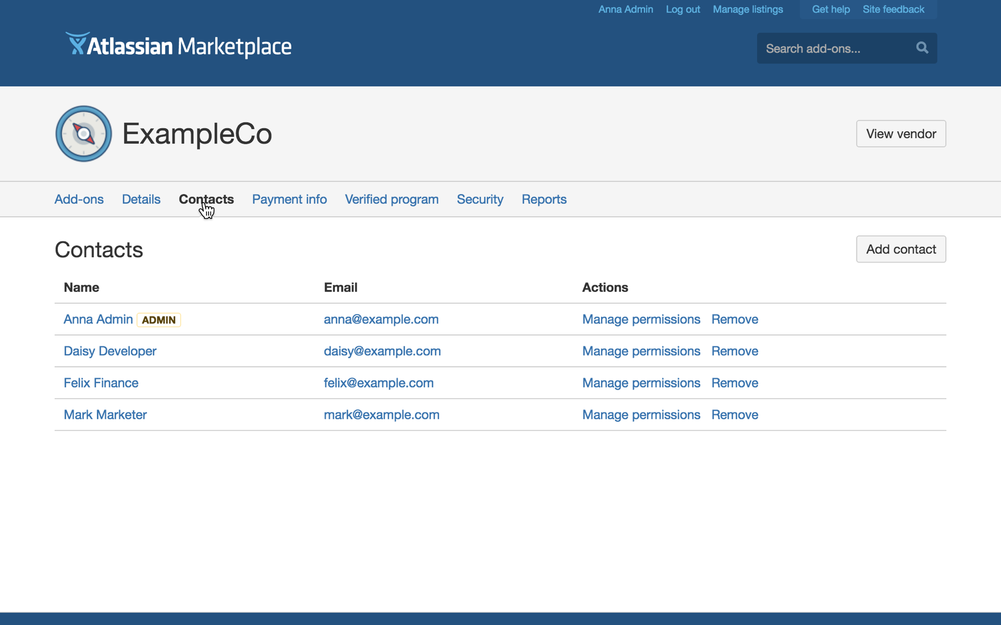Go to the Verified program tab

[x=392, y=199]
